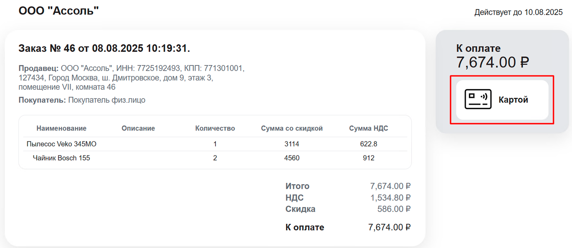The image size is (572, 248).
Task: Click the "Количество" column header
Action: (x=215, y=128)
